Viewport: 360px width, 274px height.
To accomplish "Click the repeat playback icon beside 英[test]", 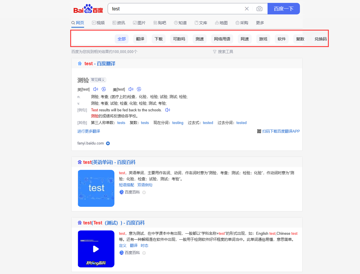I will point(104,89).
